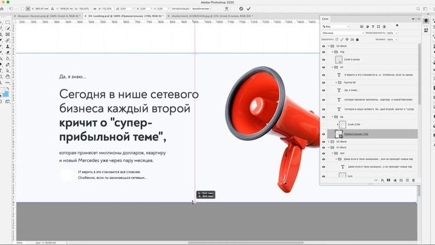The height and width of the screenshot is (245, 435).
Task: Click the Слой 3 копия layer thumbnail
Action: pos(338,59)
